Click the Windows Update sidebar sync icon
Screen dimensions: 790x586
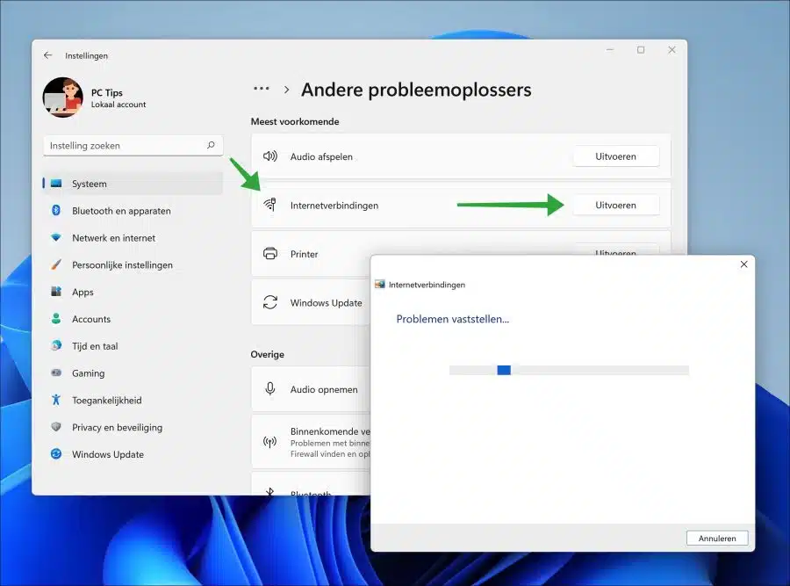point(56,454)
